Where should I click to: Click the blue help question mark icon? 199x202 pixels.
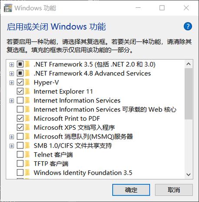[188, 26]
